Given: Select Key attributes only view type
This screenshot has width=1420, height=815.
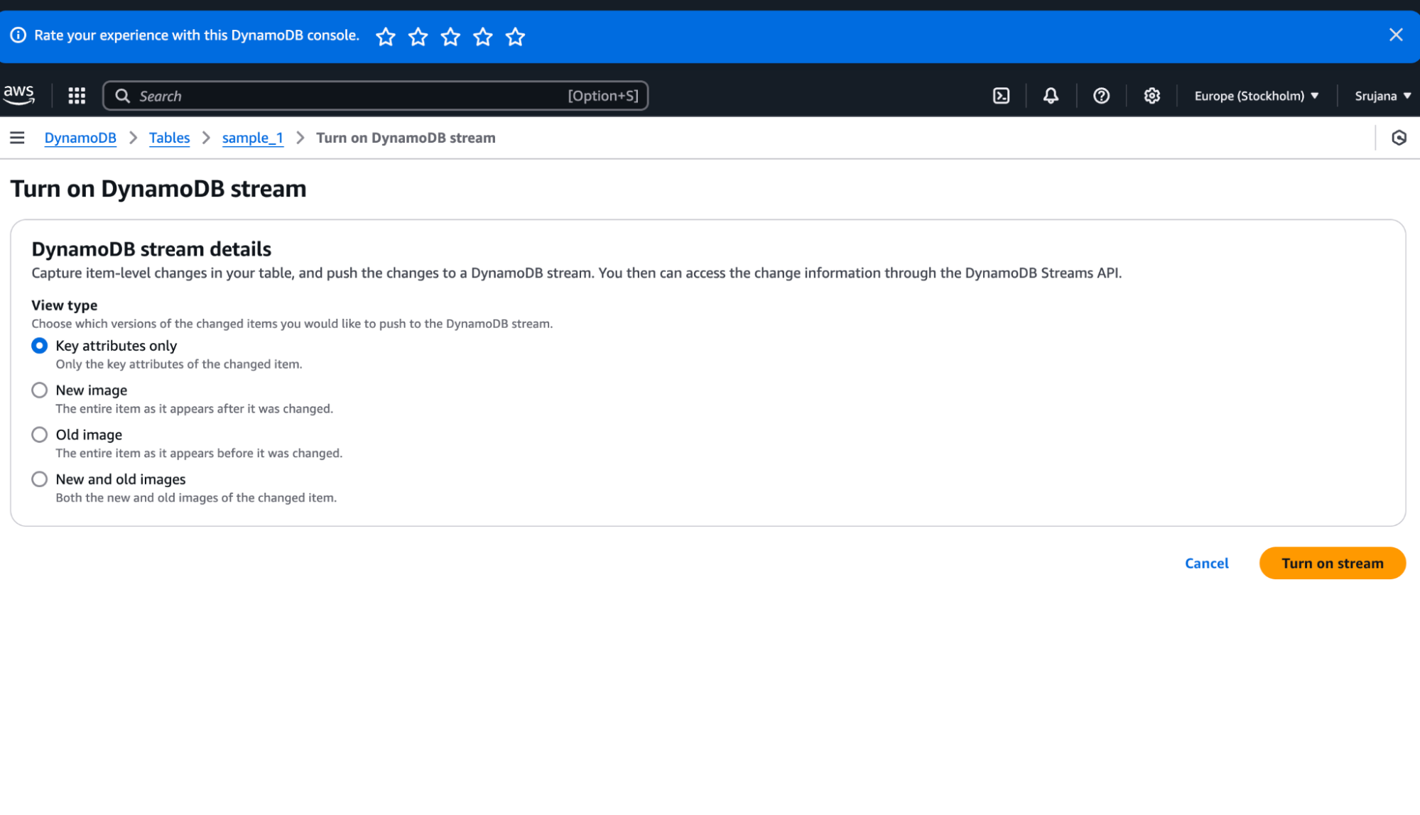Looking at the screenshot, I should (40, 346).
